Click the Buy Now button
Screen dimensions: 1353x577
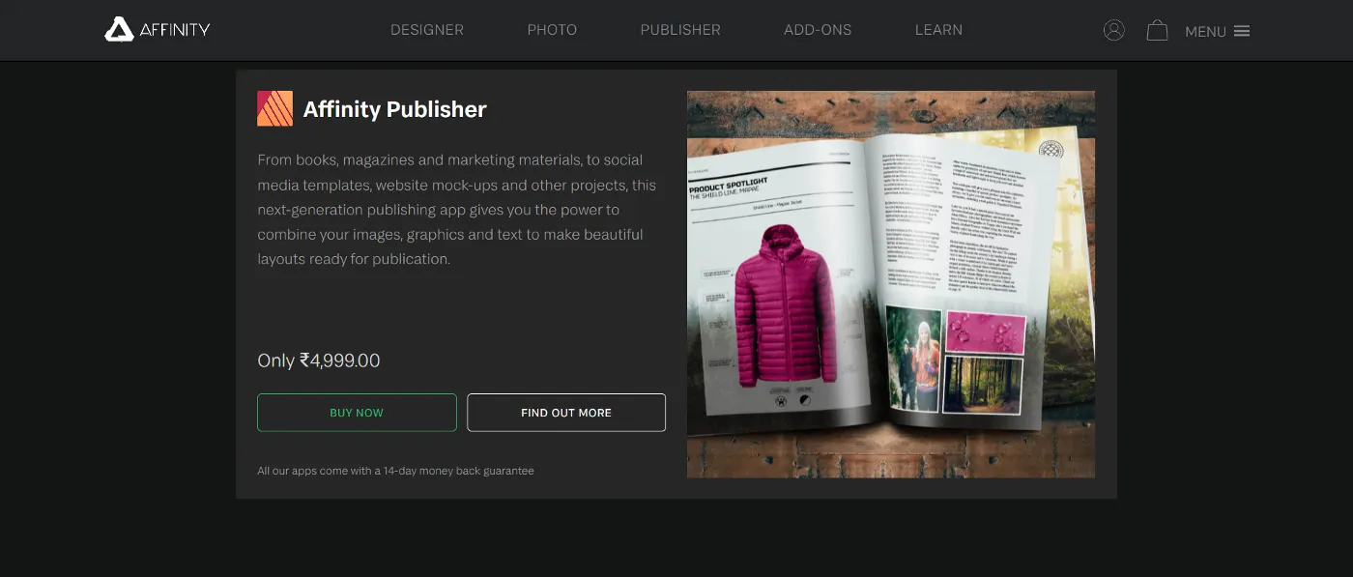tap(357, 412)
